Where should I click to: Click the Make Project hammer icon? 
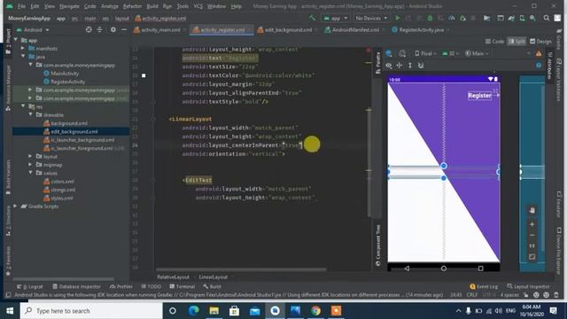pos(312,18)
